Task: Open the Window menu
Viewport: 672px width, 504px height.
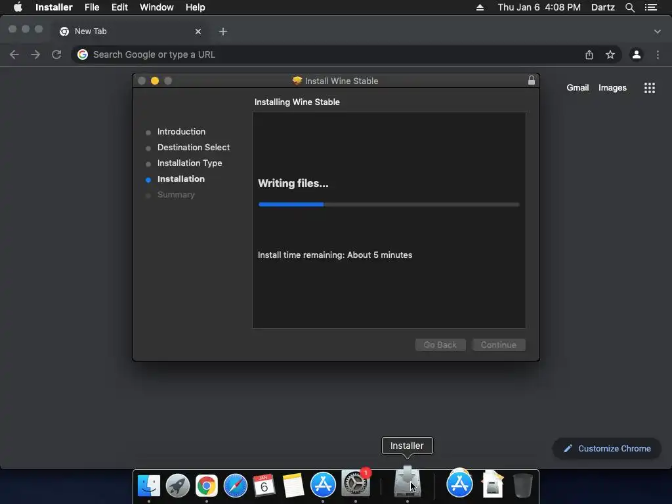Action: [156, 7]
